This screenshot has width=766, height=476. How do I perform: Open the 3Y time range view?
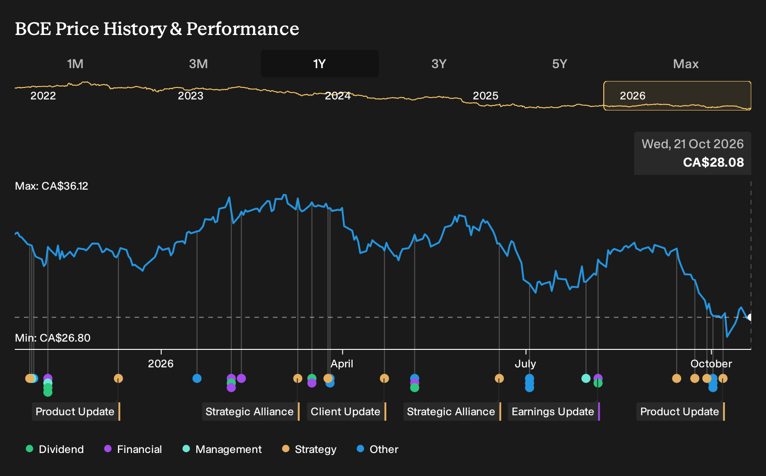point(439,64)
